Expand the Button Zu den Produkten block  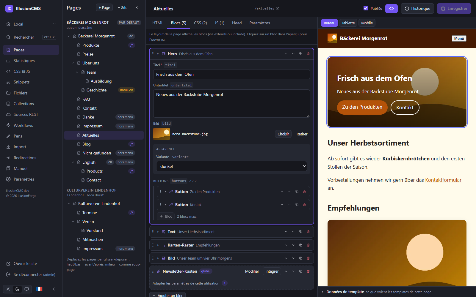pyautogui.click(x=166, y=192)
